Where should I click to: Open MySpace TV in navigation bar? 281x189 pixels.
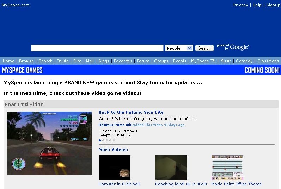pos(203,61)
